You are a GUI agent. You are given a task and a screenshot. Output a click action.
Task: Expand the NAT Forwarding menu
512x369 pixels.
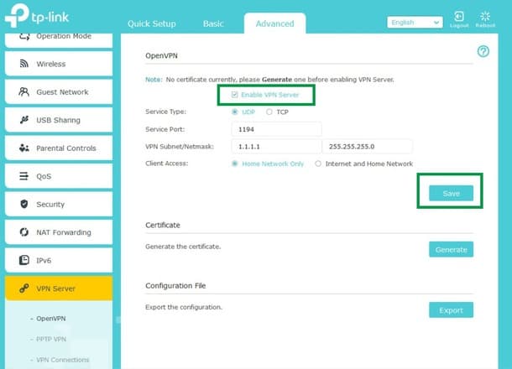[x=59, y=232]
